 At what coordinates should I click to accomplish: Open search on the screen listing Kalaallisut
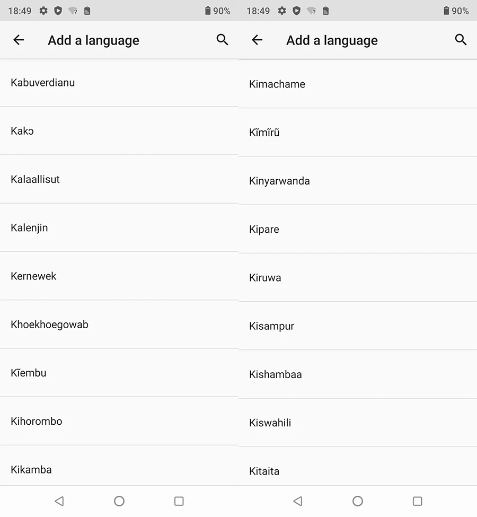pos(222,40)
